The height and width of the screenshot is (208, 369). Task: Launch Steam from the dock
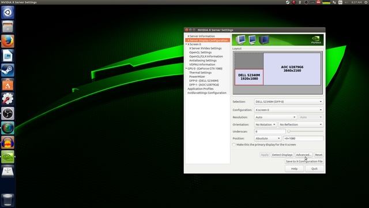click(7, 70)
